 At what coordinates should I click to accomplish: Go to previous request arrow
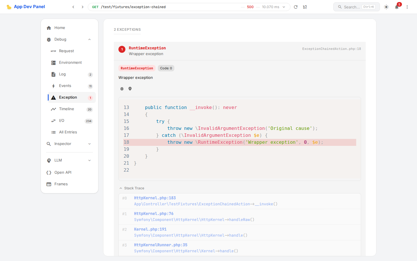tap(73, 7)
